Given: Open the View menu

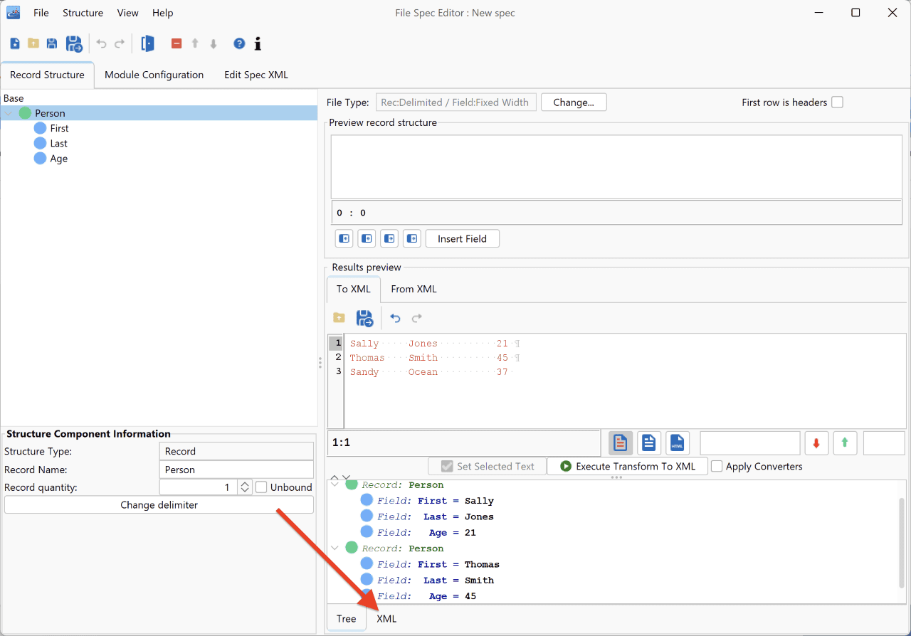Looking at the screenshot, I should click(x=128, y=13).
